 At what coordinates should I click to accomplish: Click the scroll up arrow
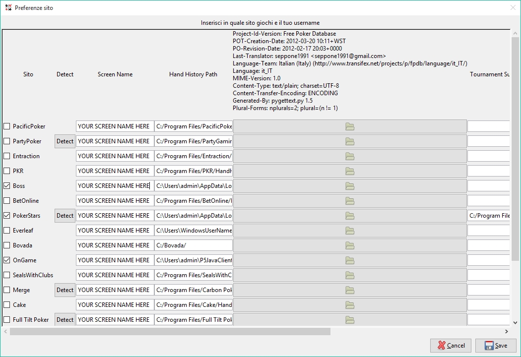click(515, 33)
